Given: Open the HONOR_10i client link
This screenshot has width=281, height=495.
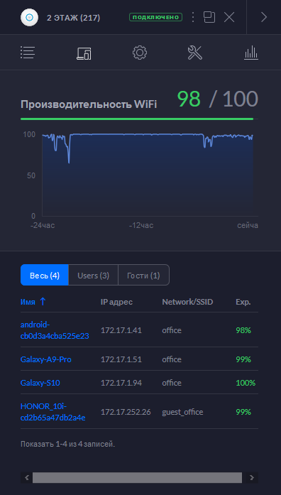Looking at the screenshot, I should coord(53,412).
